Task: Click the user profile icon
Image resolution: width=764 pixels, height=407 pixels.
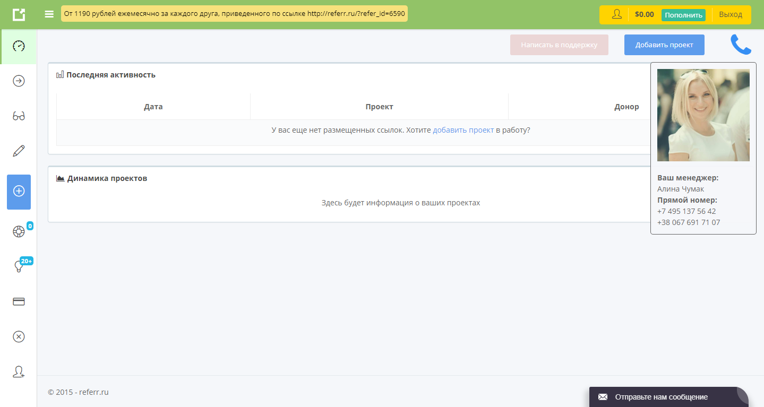Action: [x=617, y=14]
